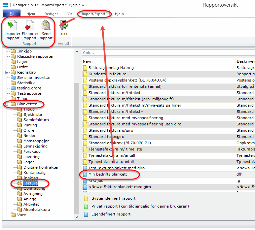Click the blue Fil tab

point(11,14)
